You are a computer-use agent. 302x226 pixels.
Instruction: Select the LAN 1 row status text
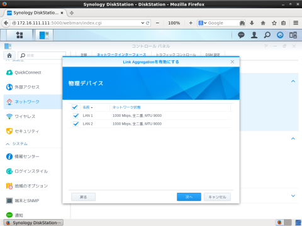click(x=137, y=116)
